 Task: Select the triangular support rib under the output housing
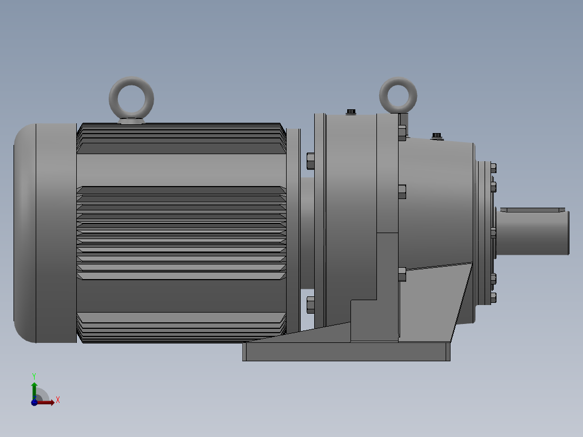tap(435, 302)
